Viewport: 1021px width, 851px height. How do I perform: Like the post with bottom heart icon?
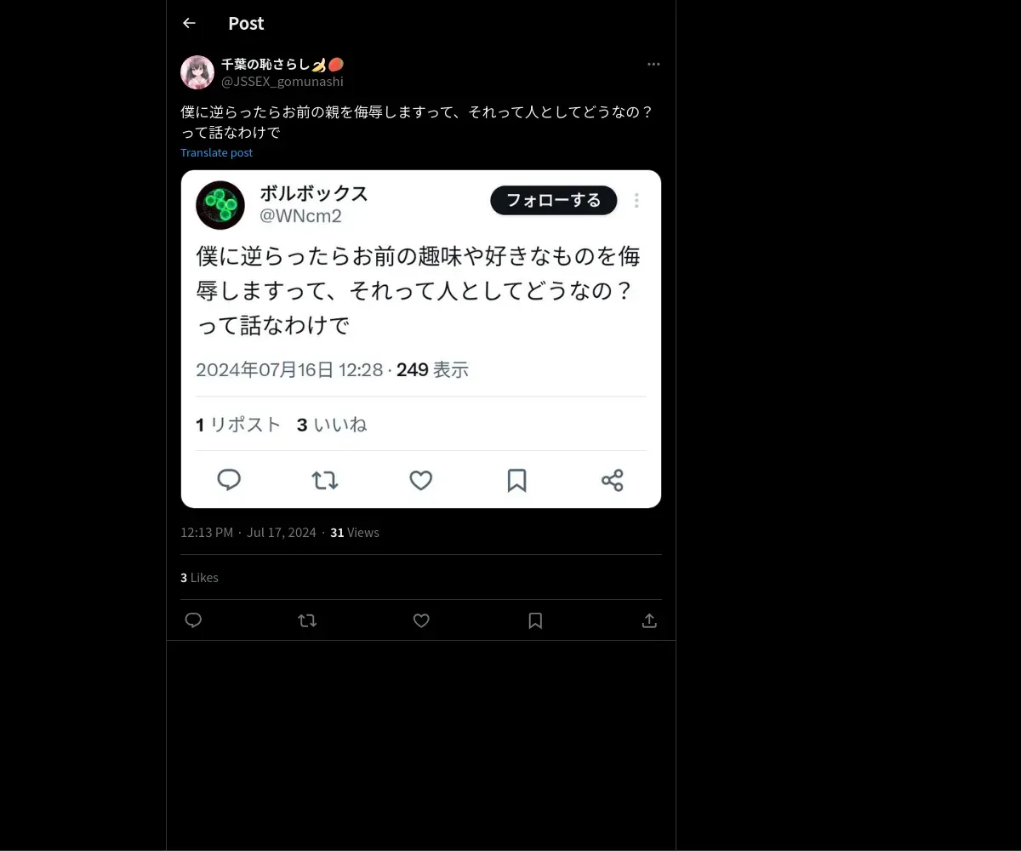click(421, 620)
